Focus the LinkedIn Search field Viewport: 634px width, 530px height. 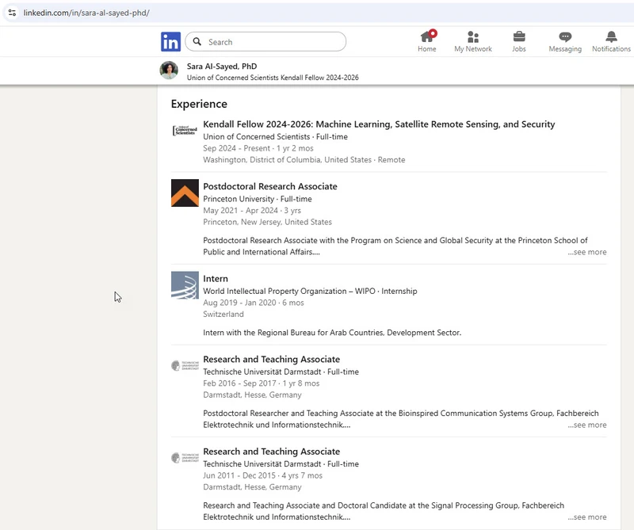(265, 42)
